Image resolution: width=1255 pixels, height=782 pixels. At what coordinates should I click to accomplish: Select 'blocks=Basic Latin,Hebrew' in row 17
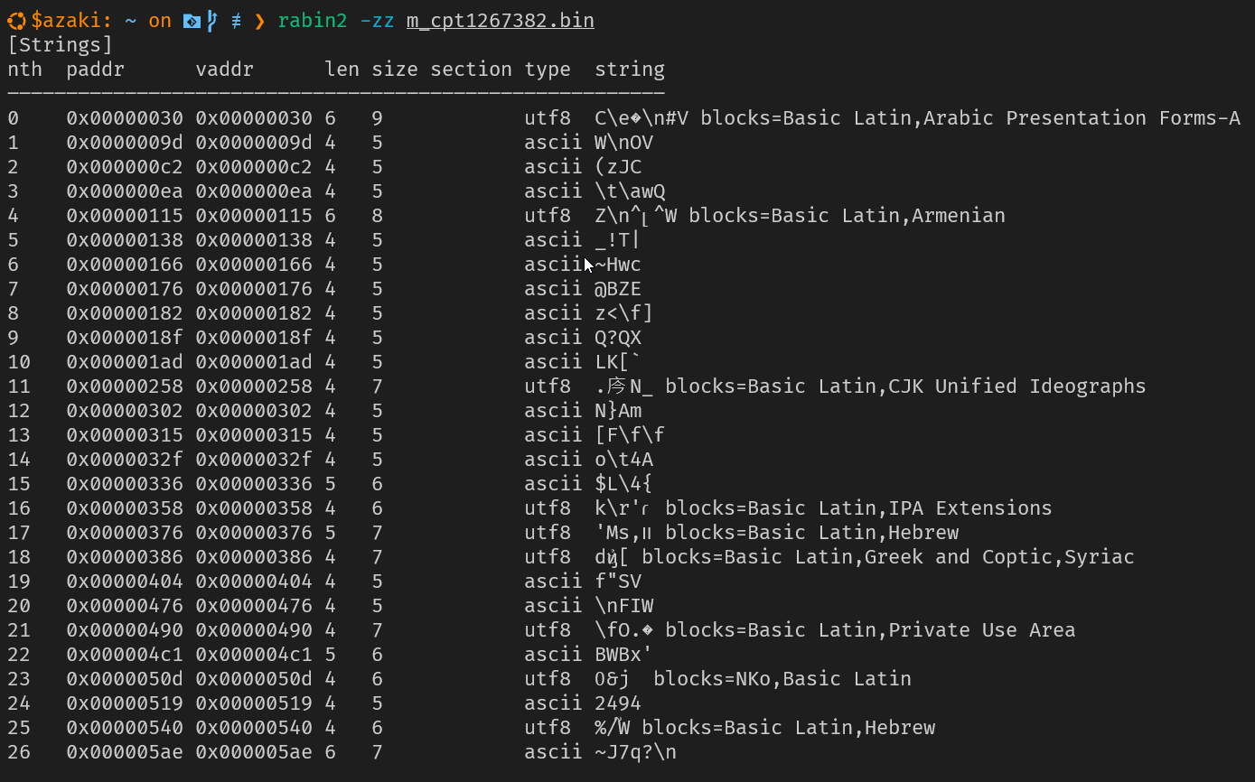click(812, 533)
